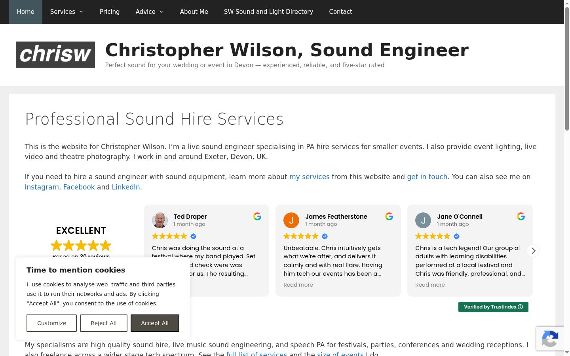Click Google icon on James Featherstone review

click(x=389, y=216)
